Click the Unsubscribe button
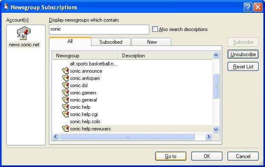 coord(243,54)
